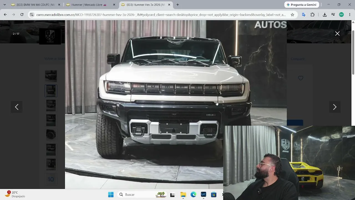Open Microsoft Store from the taskbar

tap(214, 195)
